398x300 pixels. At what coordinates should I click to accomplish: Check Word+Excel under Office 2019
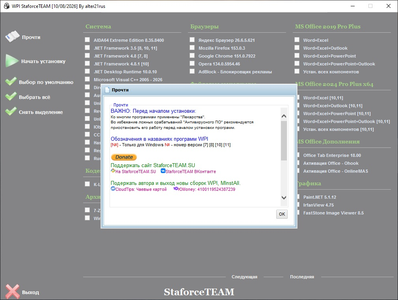coord(297,40)
